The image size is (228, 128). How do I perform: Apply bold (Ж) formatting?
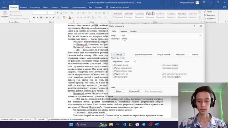pyautogui.click(x=34, y=17)
